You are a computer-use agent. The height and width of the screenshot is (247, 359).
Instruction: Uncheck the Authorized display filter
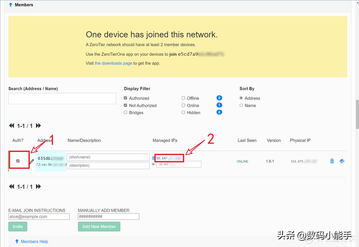[125, 98]
